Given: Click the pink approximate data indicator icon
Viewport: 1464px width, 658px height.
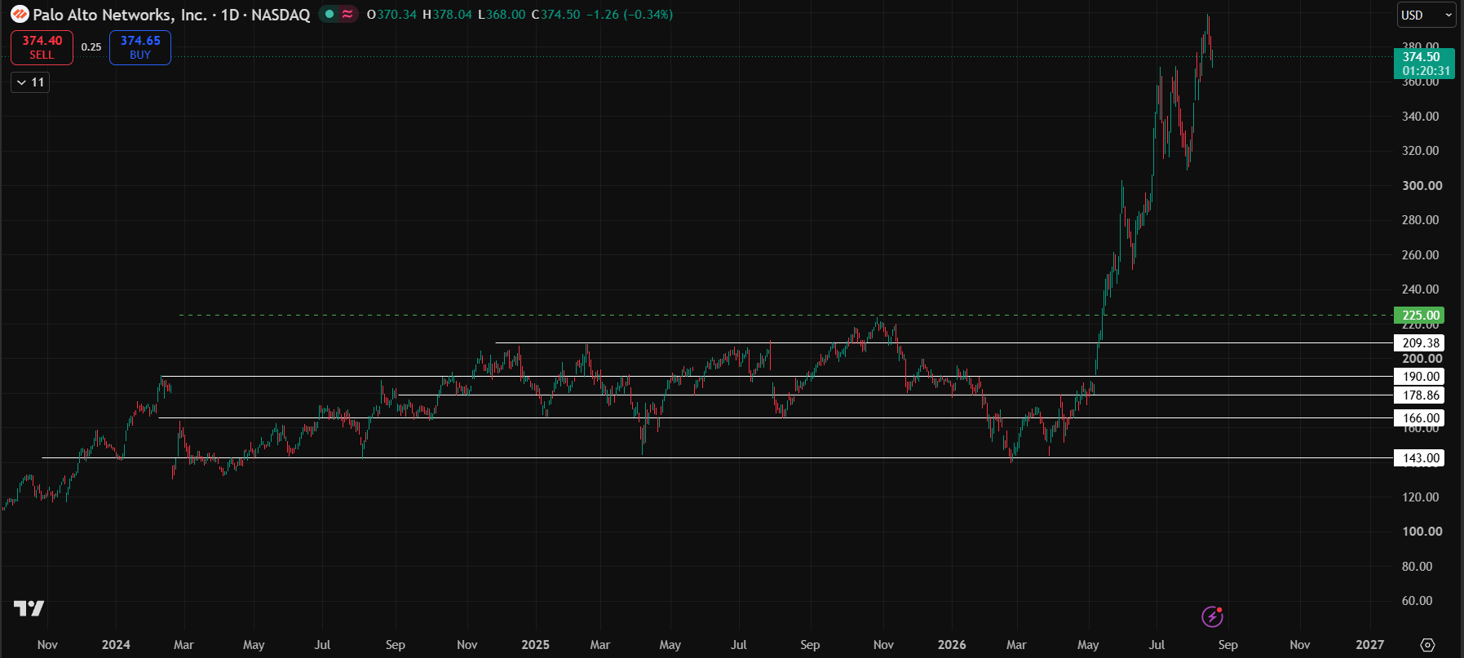Looking at the screenshot, I should [x=347, y=14].
